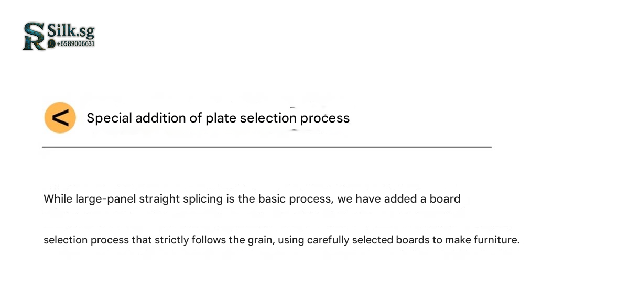
Task: Click 'we have added' in the first line
Action: [353, 199]
